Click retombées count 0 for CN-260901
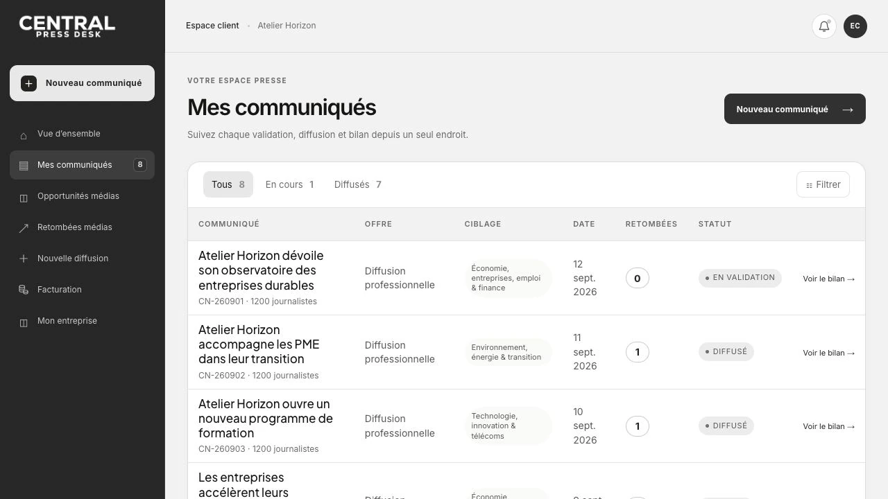888x499 pixels. point(638,279)
